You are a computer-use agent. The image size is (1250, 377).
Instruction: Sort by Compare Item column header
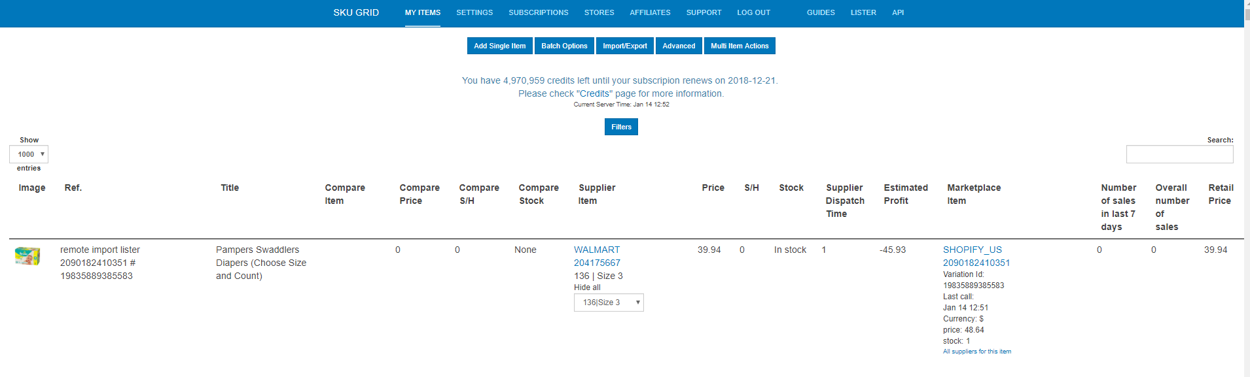[345, 194]
